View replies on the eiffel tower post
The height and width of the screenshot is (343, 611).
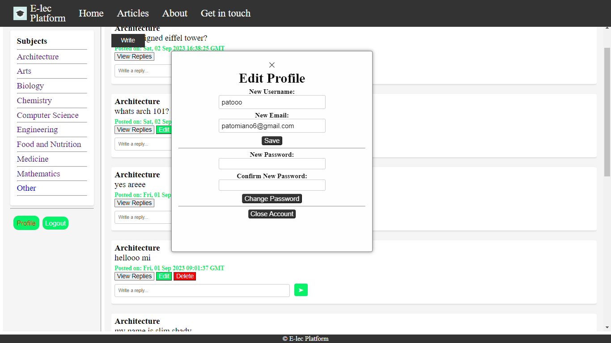[x=134, y=57]
